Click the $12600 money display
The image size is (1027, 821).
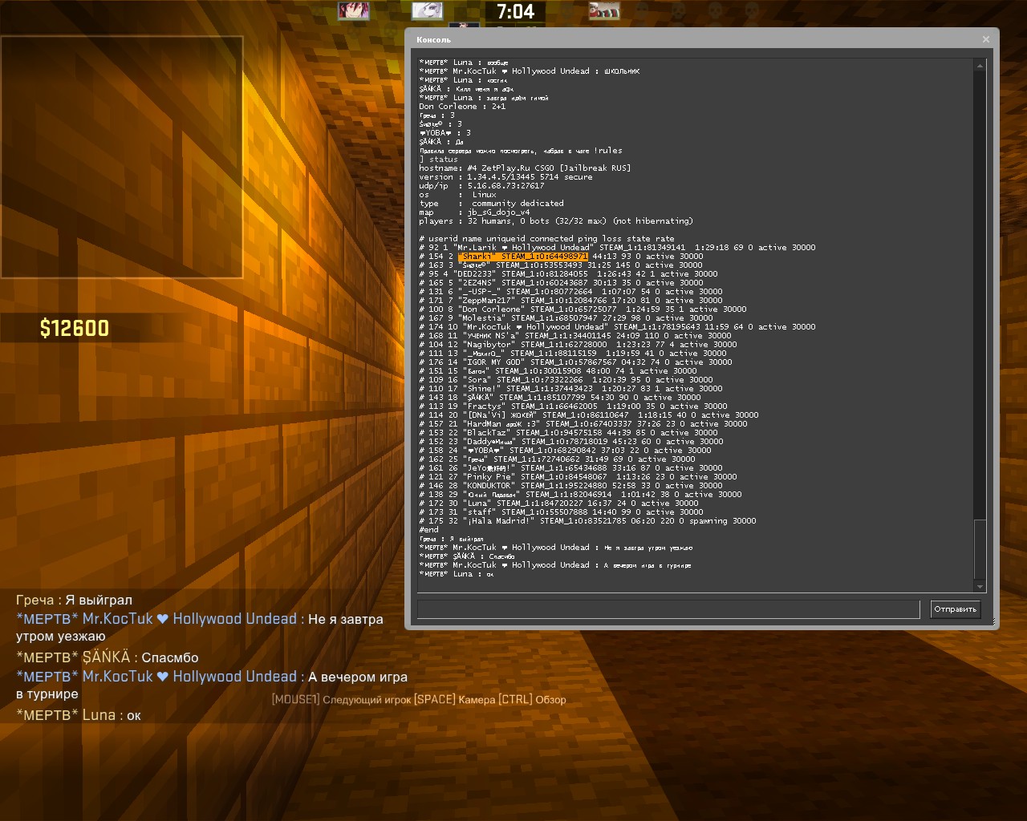tap(75, 328)
